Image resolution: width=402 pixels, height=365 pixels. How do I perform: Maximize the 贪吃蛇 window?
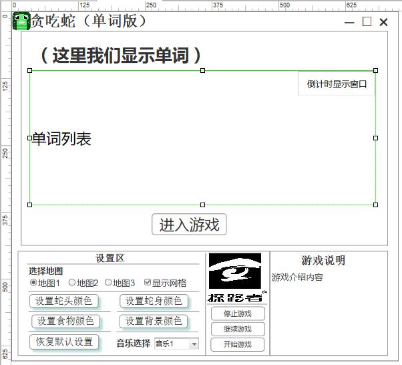pos(367,21)
